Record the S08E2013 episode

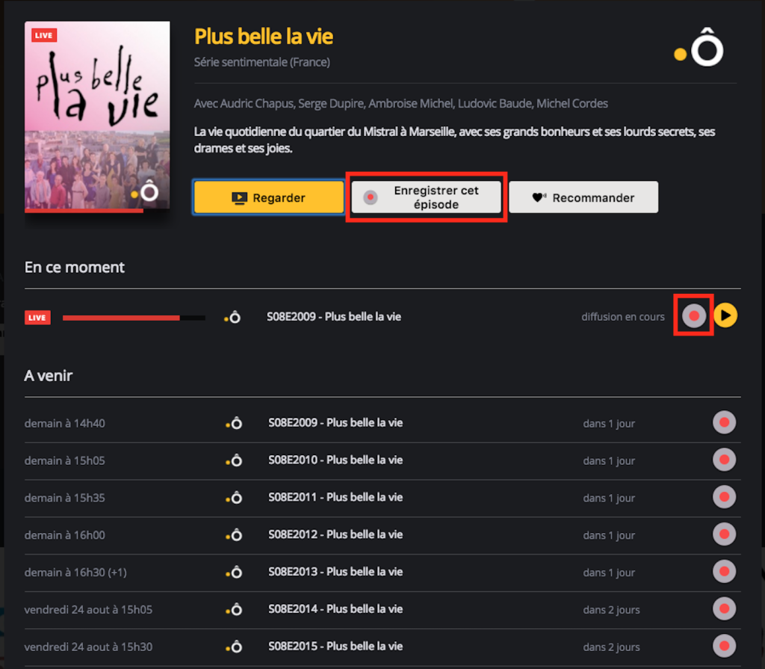tap(724, 571)
